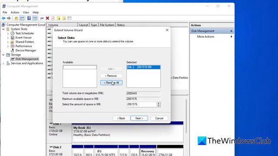The width and height of the screenshot is (278, 156).
Task: Expand the Services and Applications node
Action: coord(3,63)
